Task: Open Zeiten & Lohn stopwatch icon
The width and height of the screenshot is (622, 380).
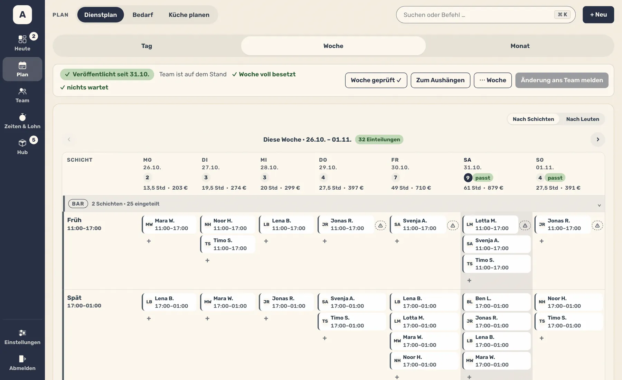Action: coord(22,117)
